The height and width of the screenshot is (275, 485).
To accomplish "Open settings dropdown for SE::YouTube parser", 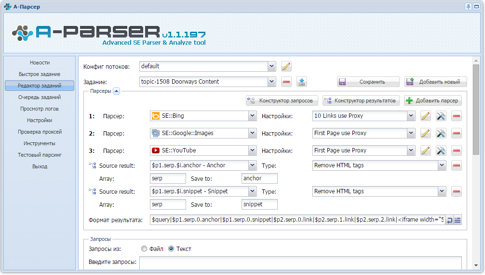I will coord(411,150).
